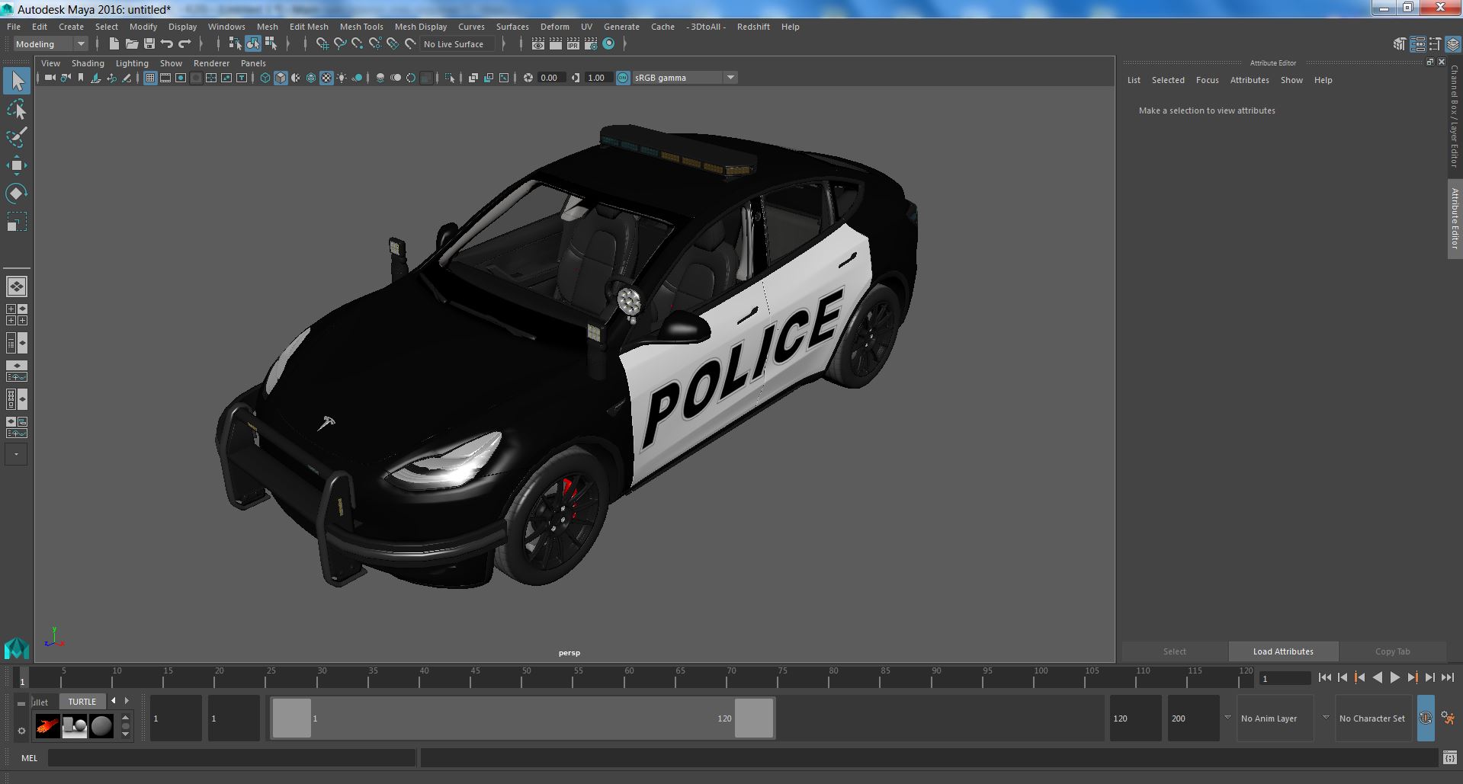The height and width of the screenshot is (784, 1463).
Task: Open the No Live Surface field
Action: (458, 44)
